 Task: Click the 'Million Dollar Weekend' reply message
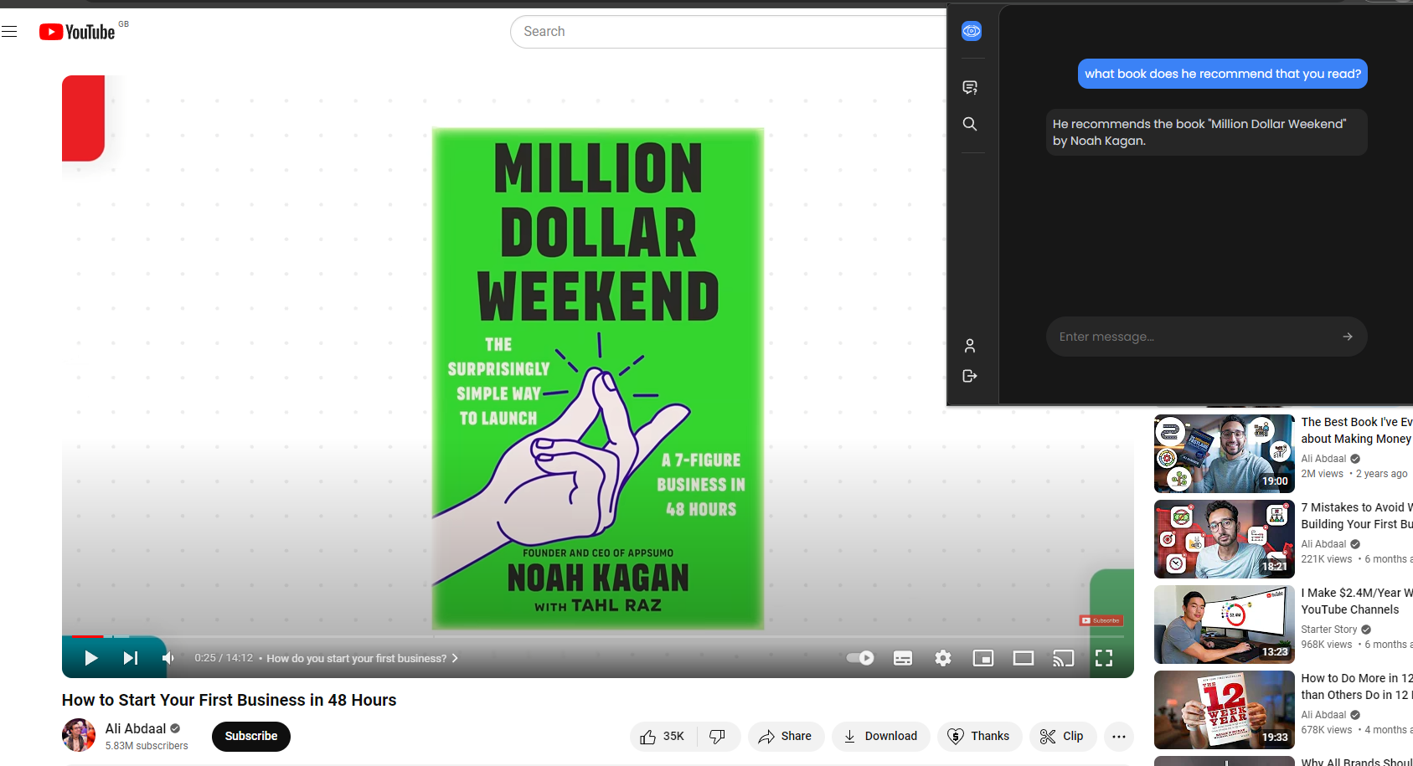pyautogui.click(x=1207, y=132)
